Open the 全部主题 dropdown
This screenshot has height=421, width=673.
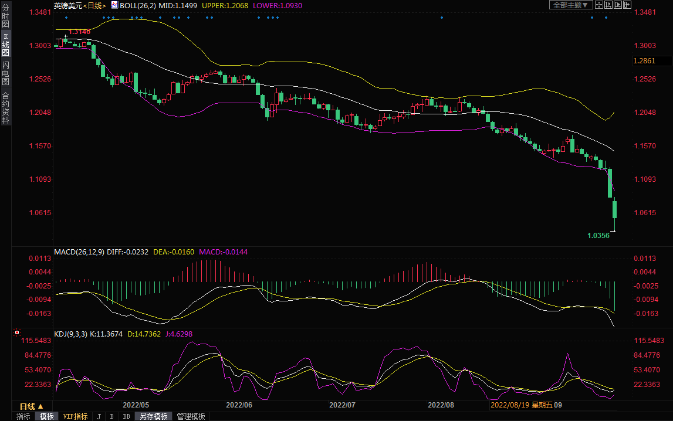click(x=569, y=5)
